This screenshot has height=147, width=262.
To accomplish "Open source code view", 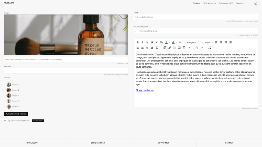I will pos(189,48).
